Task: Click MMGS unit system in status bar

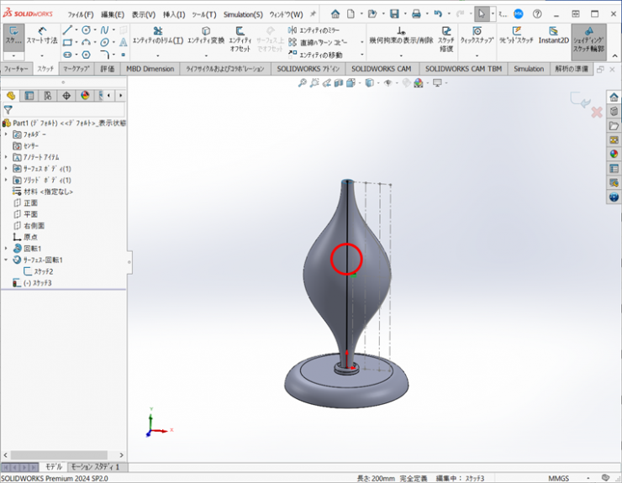Action: [558, 477]
